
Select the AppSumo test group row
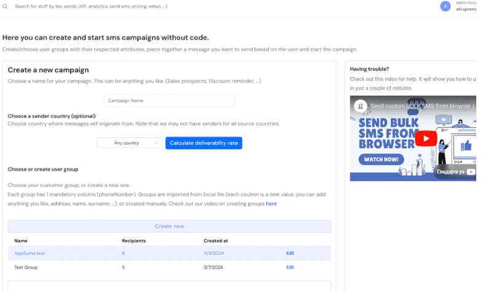tap(169, 253)
